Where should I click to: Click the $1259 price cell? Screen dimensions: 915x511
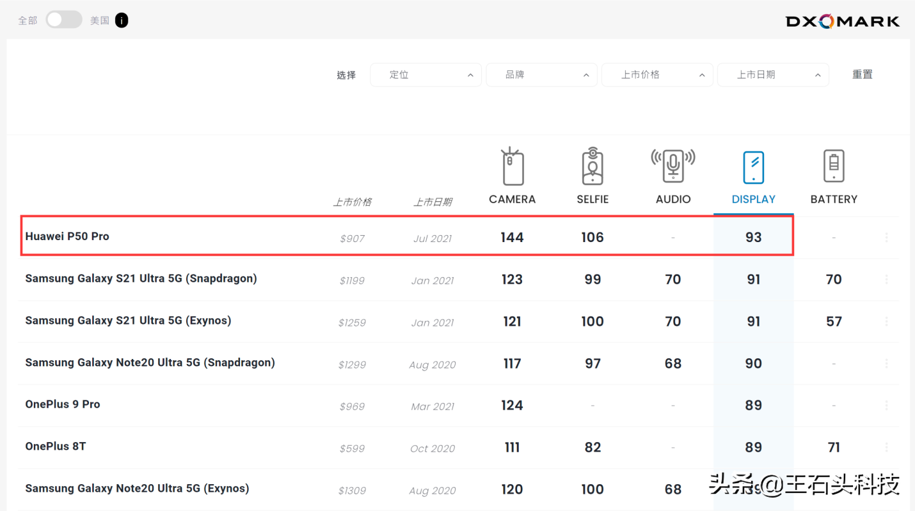[352, 323]
